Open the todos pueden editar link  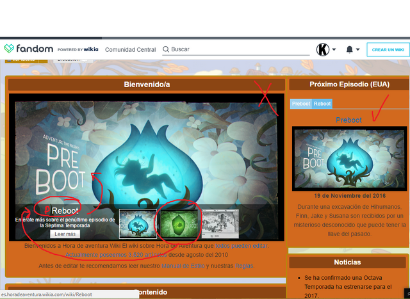click(x=242, y=246)
